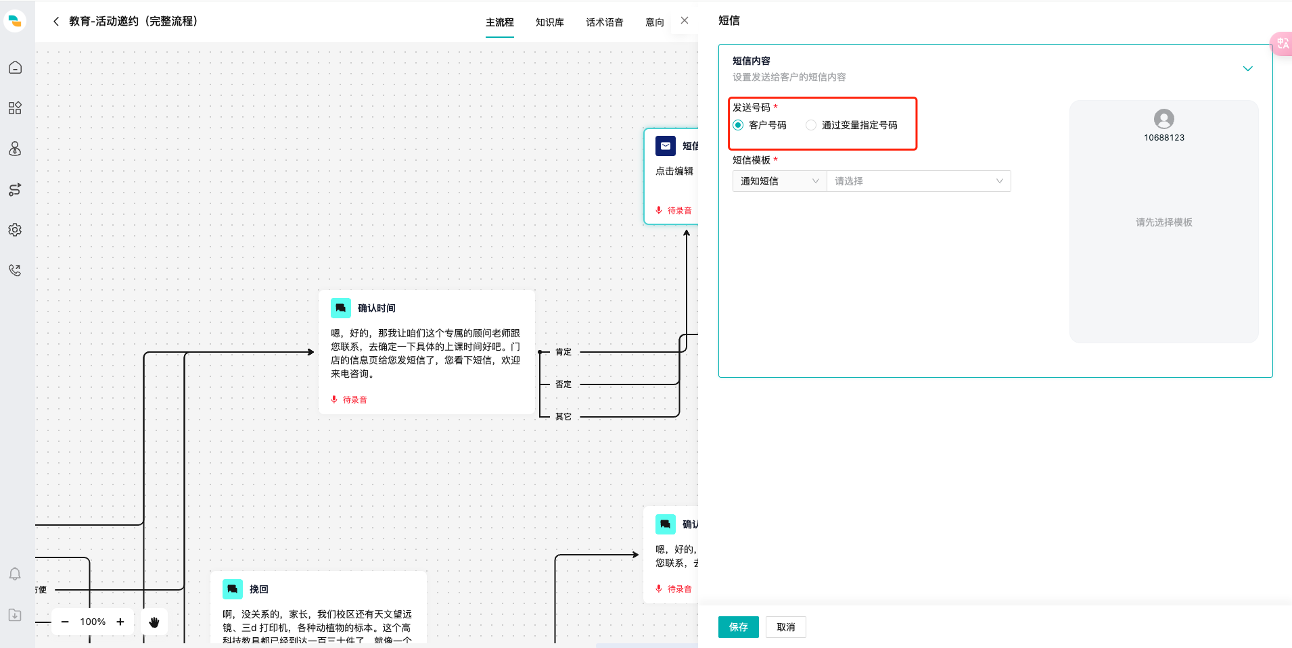Click the 短信 panel heading

tap(729, 21)
